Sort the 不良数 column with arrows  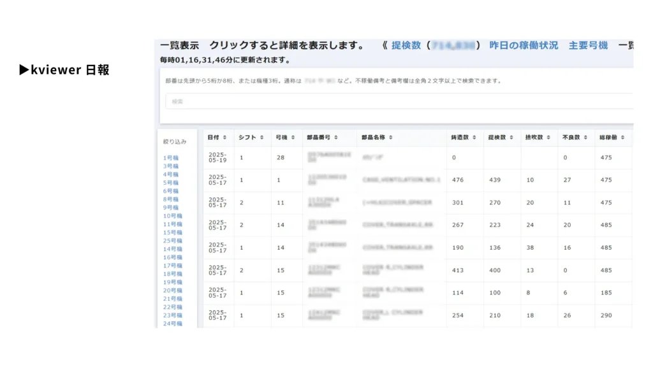(585, 138)
